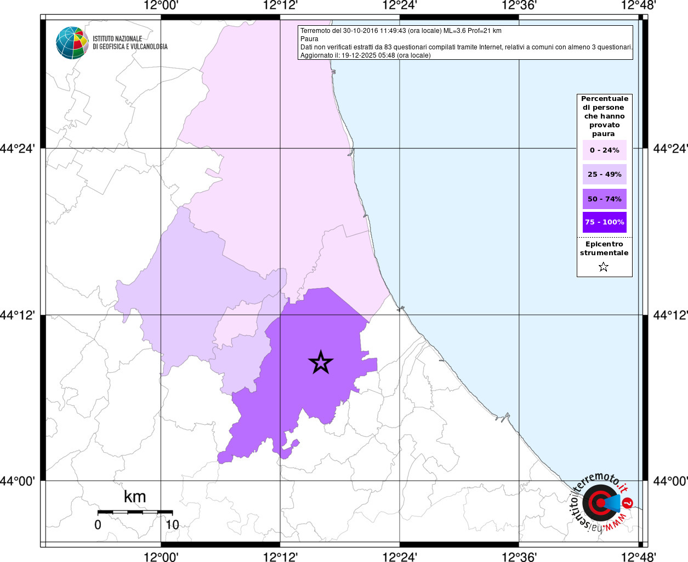Select the 0 - 24% legend swatch
The width and height of the screenshot is (688, 562).
pyautogui.click(x=604, y=150)
